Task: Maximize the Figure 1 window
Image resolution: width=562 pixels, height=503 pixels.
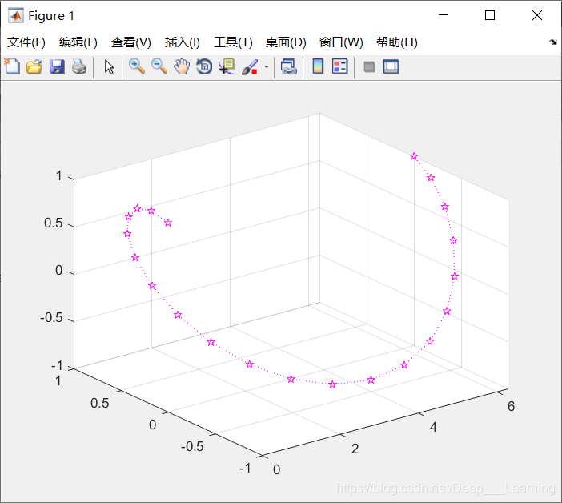Action: [x=490, y=15]
